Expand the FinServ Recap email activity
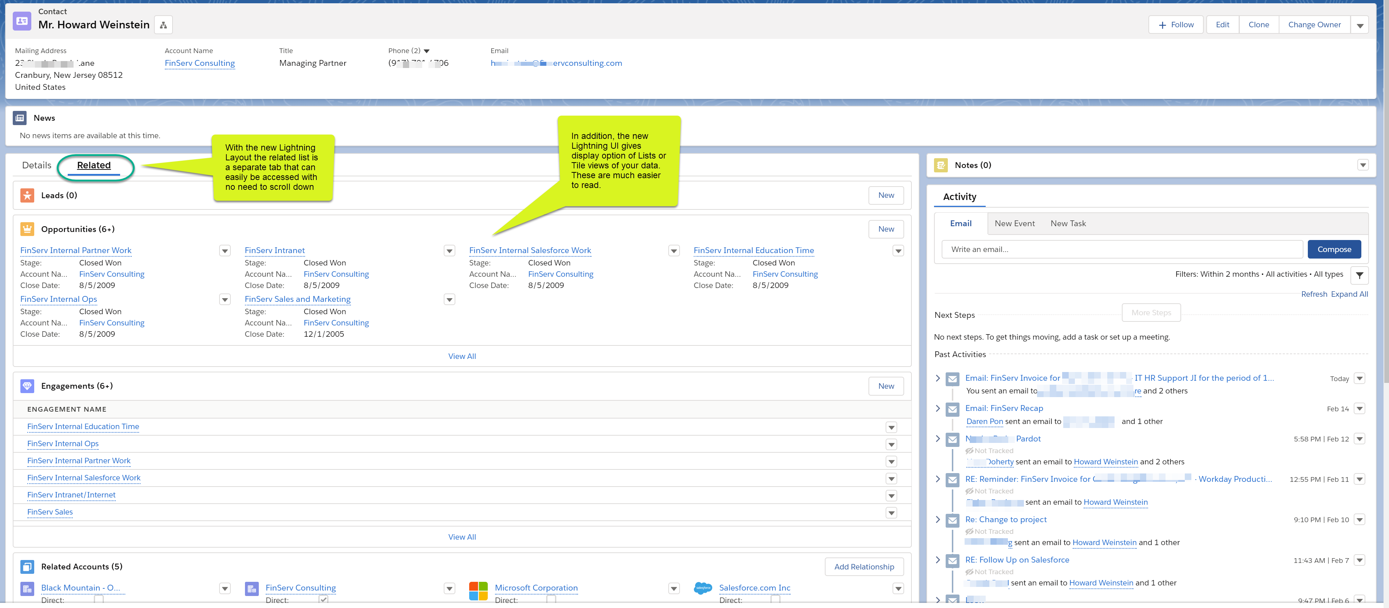The height and width of the screenshot is (608, 1389). (x=938, y=408)
